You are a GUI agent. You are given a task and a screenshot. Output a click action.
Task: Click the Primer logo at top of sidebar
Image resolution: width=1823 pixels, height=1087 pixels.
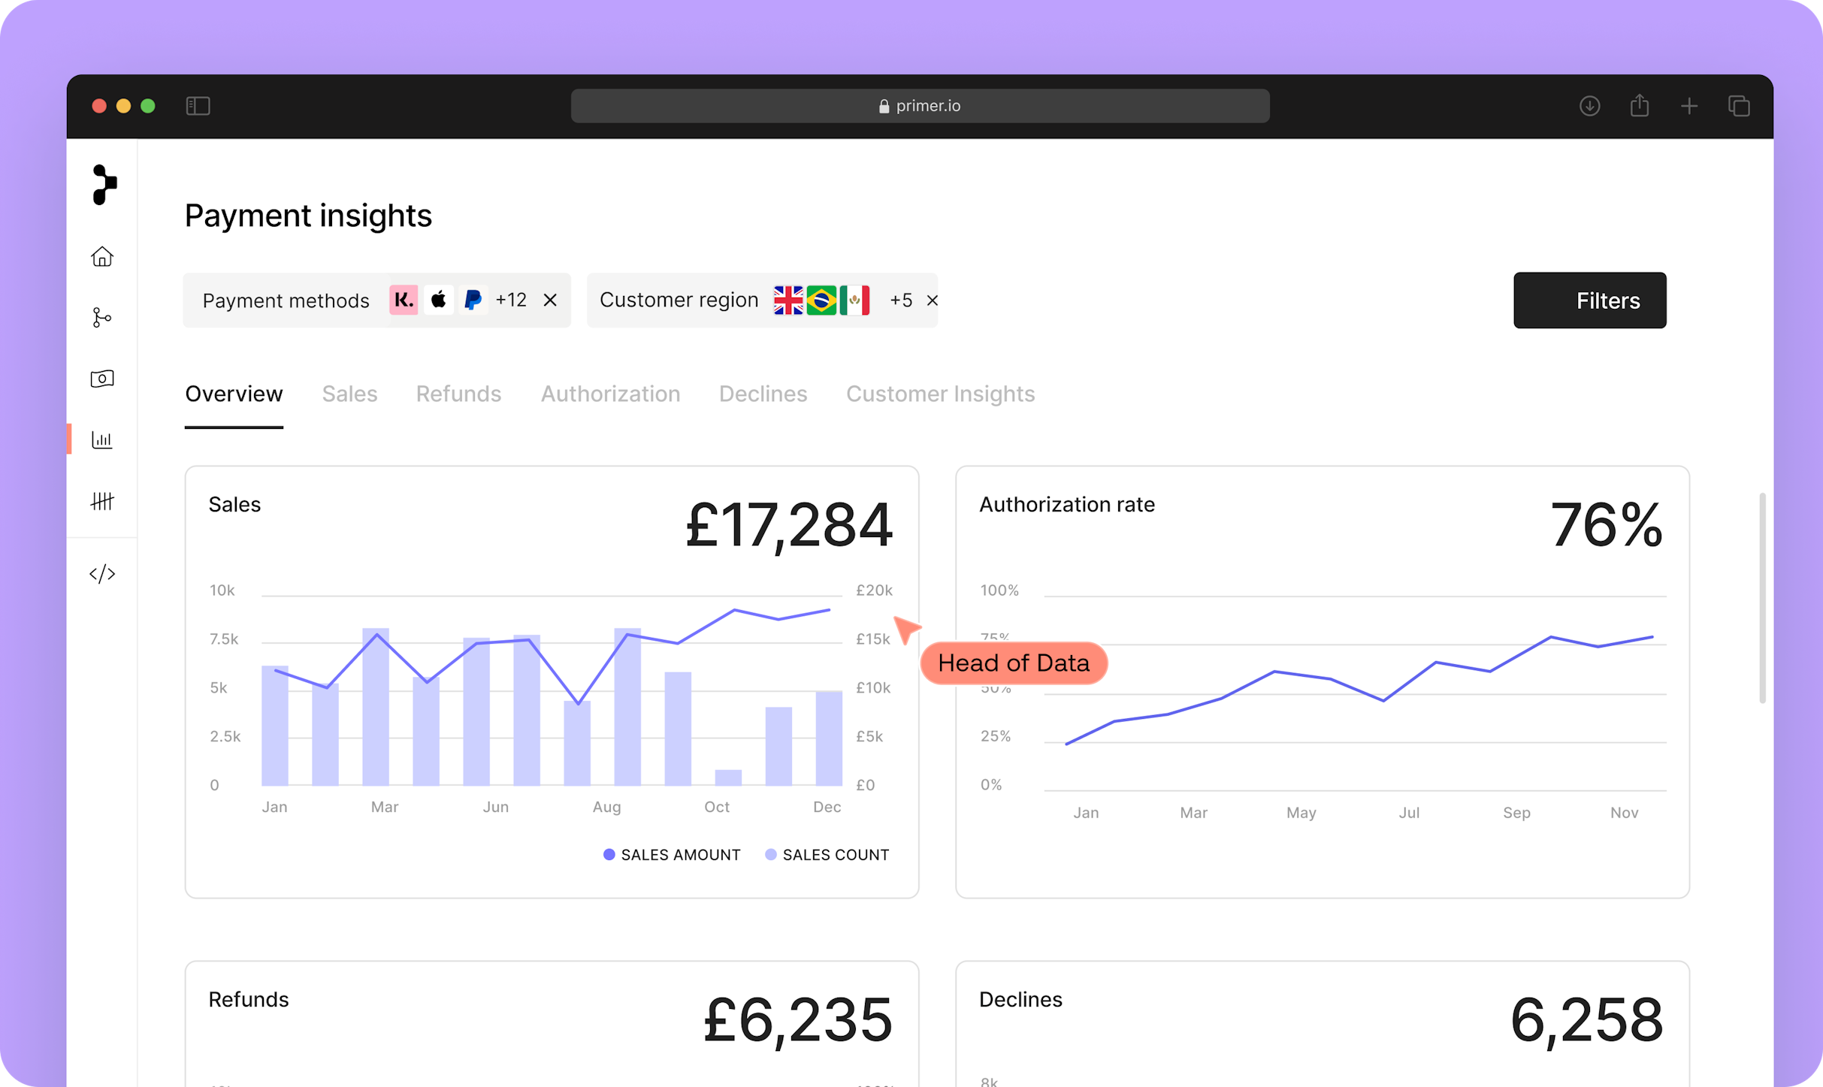(104, 185)
